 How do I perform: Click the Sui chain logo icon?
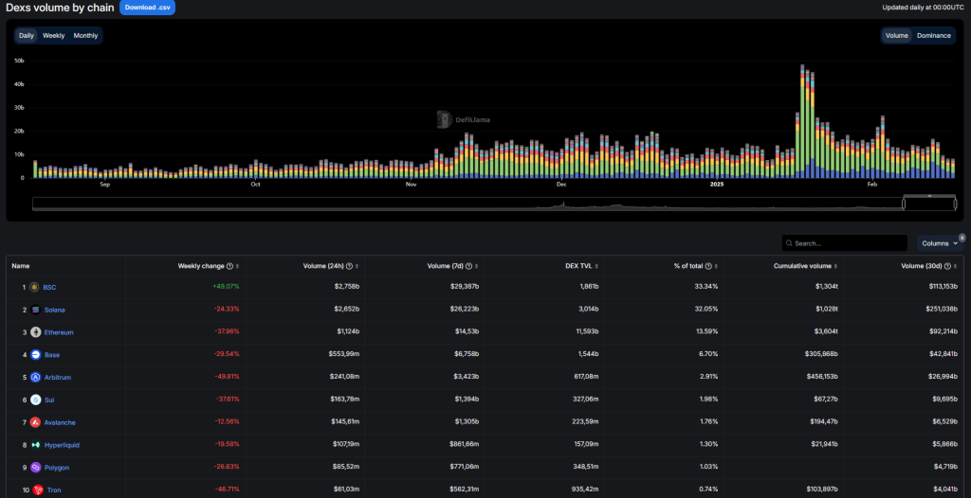point(35,400)
